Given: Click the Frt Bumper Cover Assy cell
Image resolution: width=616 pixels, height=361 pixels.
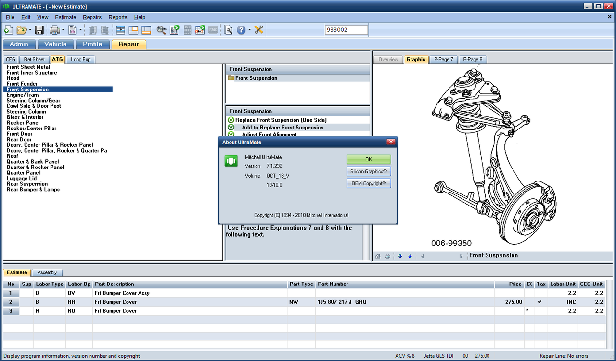Looking at the screenshot, I should pos(190,293).
